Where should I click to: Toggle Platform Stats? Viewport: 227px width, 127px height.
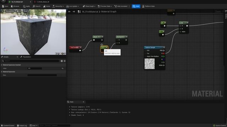[148, 6]
